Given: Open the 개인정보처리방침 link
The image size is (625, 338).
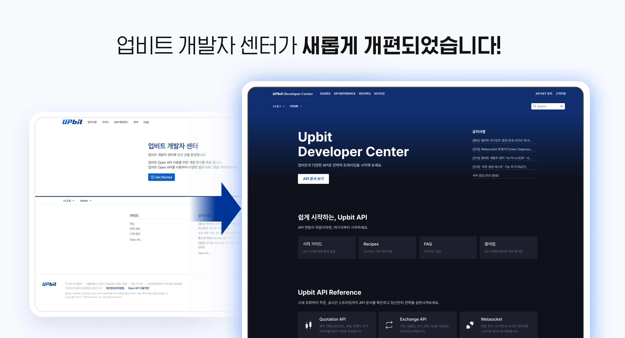Looking at the screenshot, I should [115, 288].
